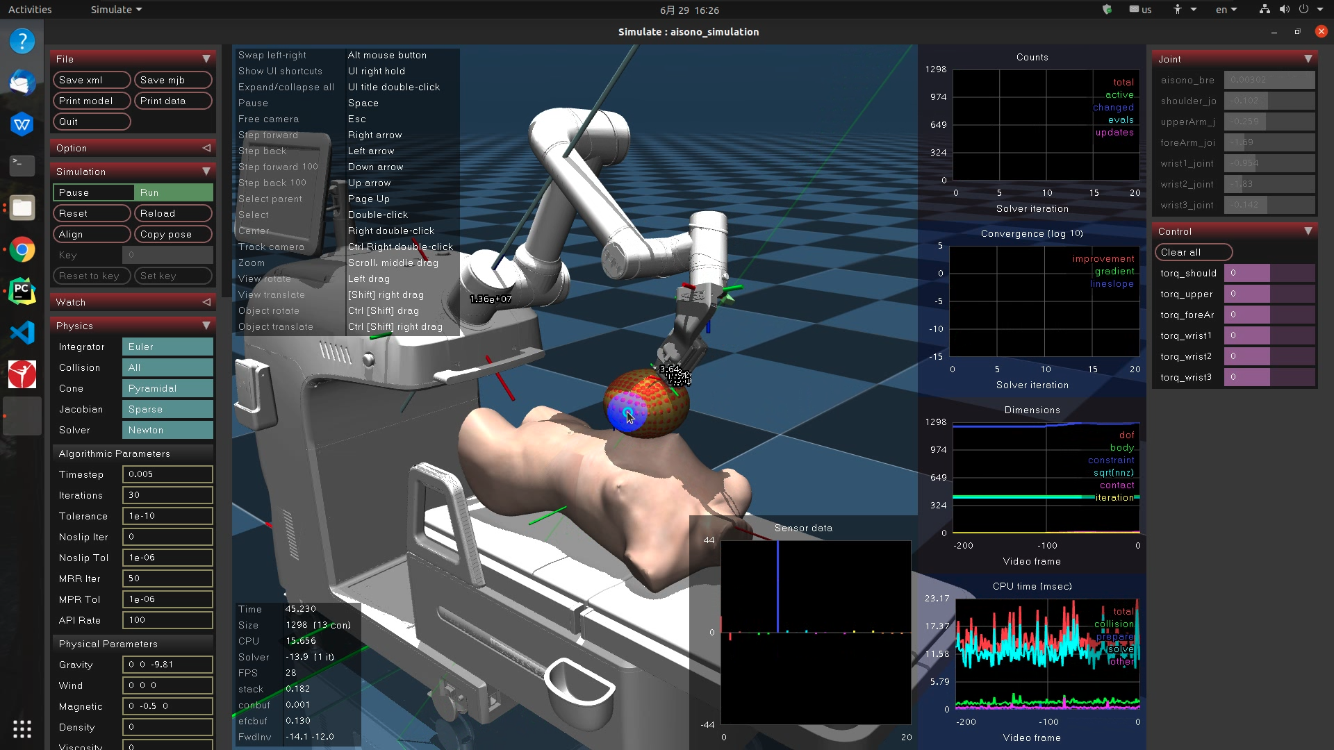Adjust the wrist2_joint joint slider
Image resolution: width=1334 pixels, height=750 pixels.
[x=1269, y=184]
